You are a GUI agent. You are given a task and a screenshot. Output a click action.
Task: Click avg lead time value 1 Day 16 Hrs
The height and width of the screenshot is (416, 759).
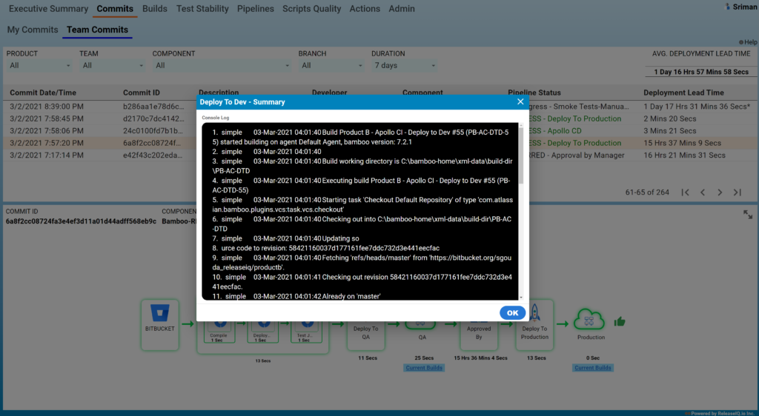pos(701,72)
